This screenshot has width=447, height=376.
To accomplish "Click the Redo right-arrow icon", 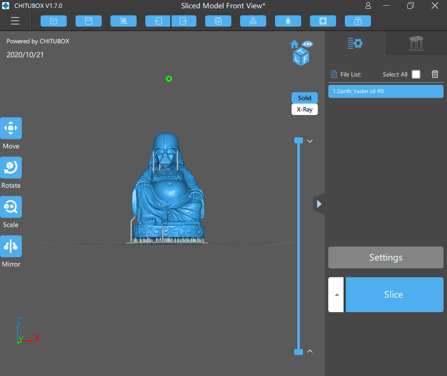I will [x=184, y=21].
